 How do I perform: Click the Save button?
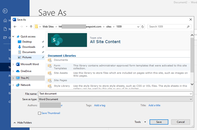click(x=159, y=122)
